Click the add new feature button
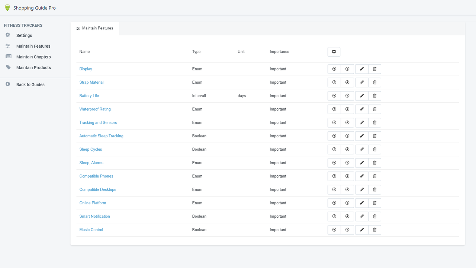 tap(334, 52)
